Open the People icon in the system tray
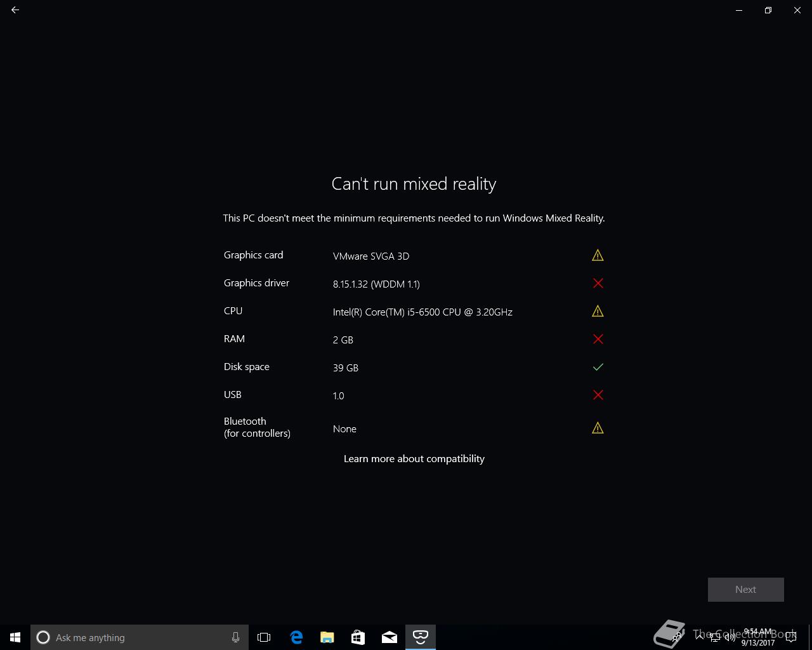Image resolution: width=812 pixels, height=650 pixels. (x=678, y=637)
